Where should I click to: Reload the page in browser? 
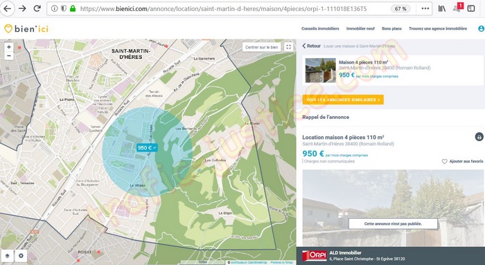tap(37, 8)
